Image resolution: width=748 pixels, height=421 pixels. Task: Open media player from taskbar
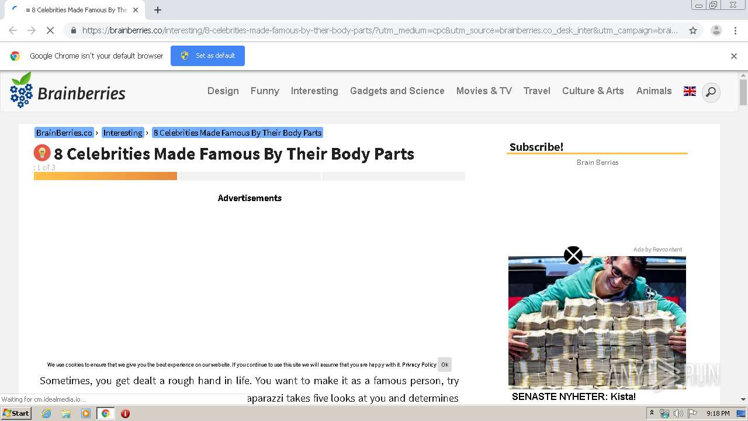[x=86, y=413]
